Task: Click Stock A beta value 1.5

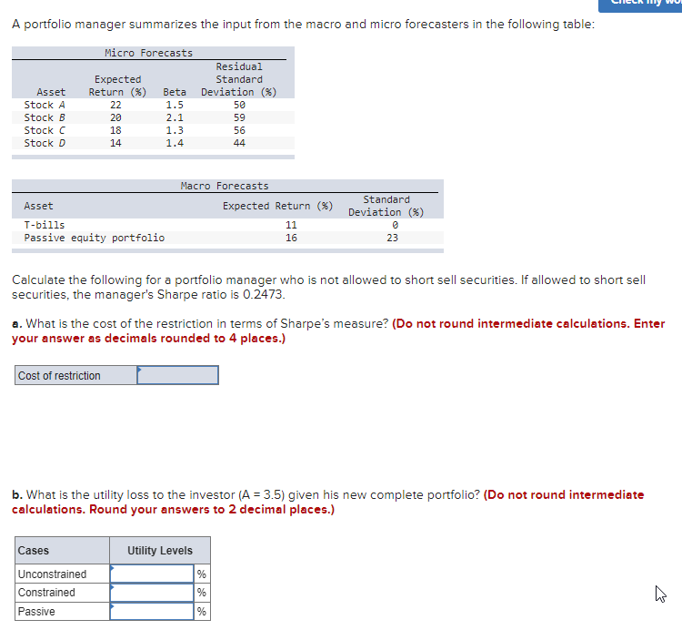Action: click(175, 105)
